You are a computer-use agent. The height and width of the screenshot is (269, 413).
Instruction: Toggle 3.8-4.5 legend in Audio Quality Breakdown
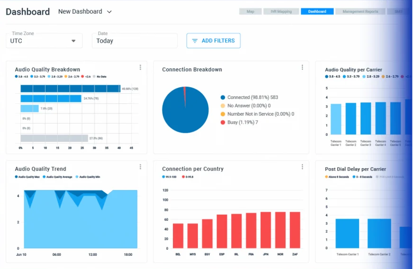click(x=22, y=77)
